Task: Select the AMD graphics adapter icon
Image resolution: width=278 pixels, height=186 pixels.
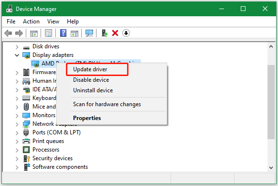Action: coord(35,64)
